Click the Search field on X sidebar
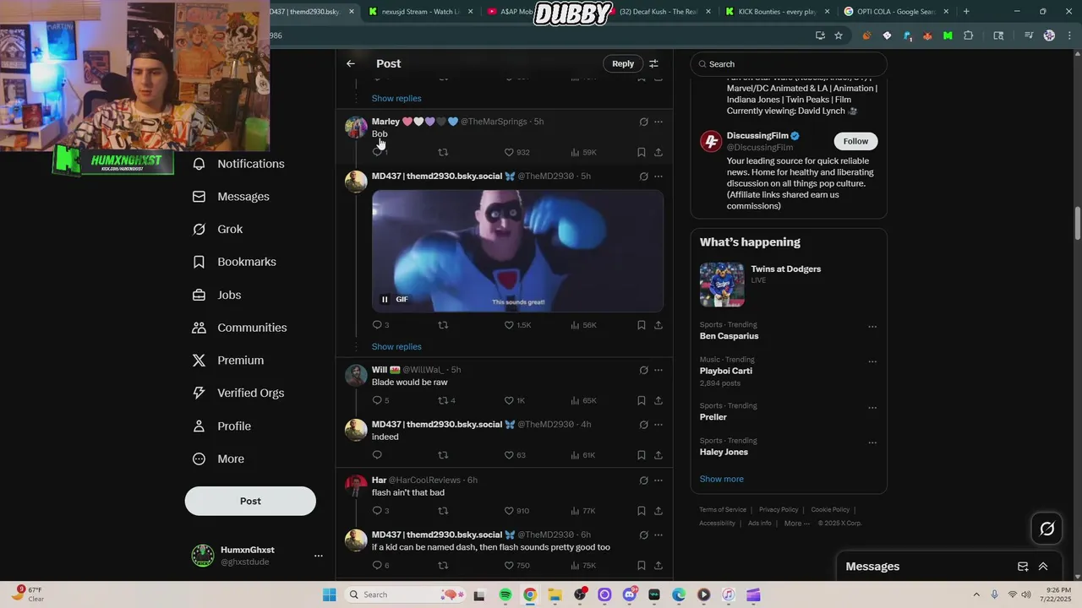Viewport: 1082px width, 608px height. 789,64
